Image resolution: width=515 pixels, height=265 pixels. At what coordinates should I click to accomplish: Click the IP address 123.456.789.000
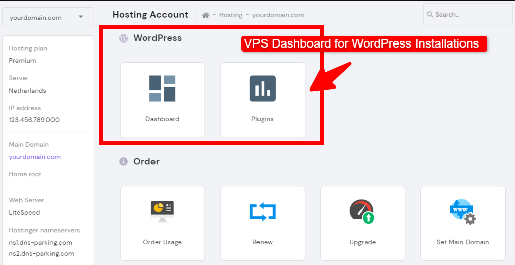click(x=34, y=120)
